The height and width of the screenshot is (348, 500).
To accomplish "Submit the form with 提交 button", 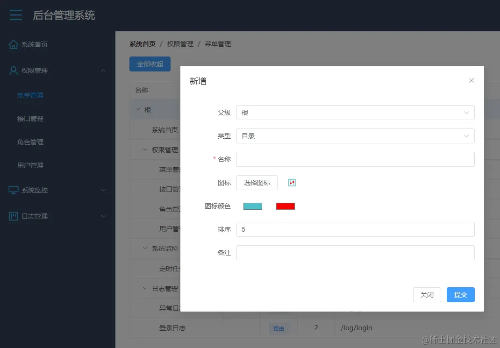I will click(460, 295).
